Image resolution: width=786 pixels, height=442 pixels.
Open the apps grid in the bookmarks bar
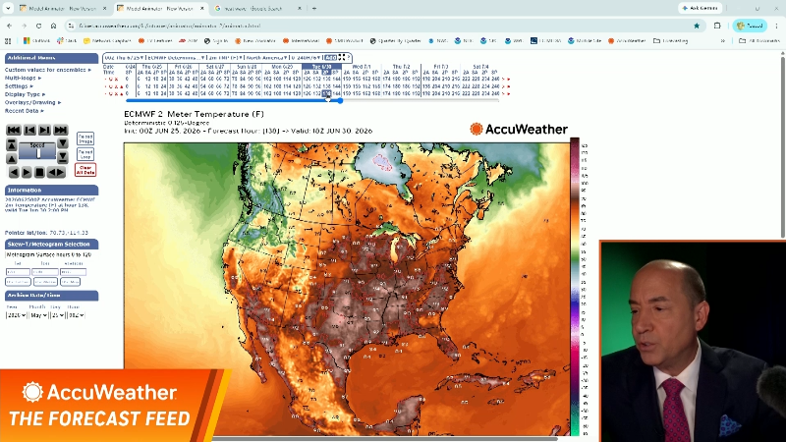coord(8,41)
